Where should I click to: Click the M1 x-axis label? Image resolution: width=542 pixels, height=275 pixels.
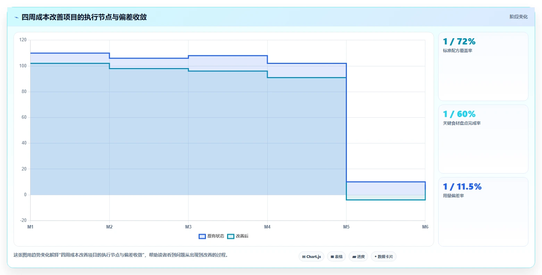click(x=31, y=227)
